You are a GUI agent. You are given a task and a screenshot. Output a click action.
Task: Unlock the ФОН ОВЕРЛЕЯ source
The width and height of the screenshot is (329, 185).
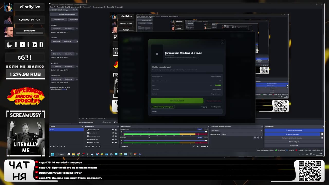pos(116,142)
